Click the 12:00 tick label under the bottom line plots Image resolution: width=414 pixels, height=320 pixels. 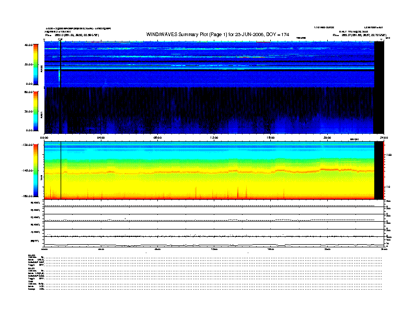(214, 249)
